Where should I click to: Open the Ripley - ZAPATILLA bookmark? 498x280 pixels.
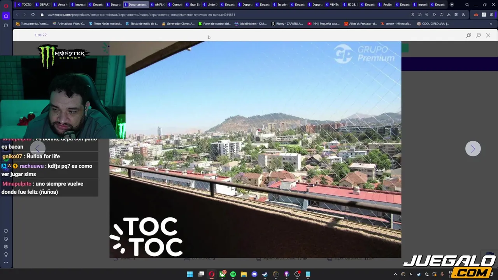pyautogui.click(x=287, y=24)
